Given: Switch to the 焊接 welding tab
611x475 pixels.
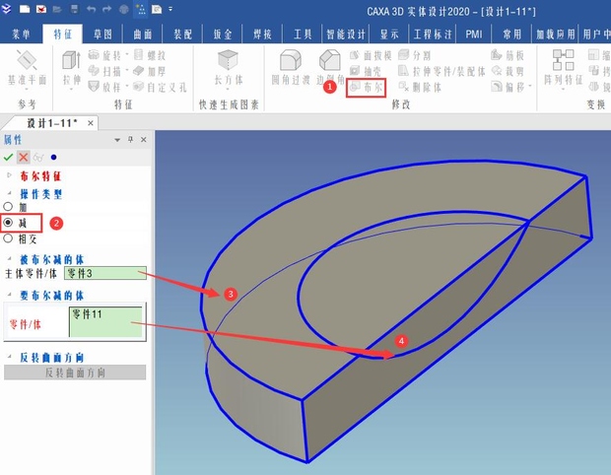Looking at the screenshot, I should (262, 34).
